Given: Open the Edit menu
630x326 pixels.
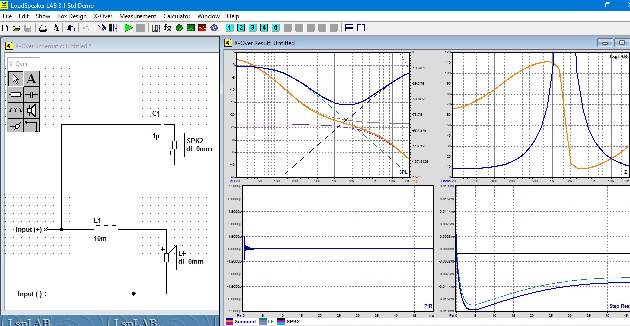Looking at the screenshot, I should click(x=24, y=16).
